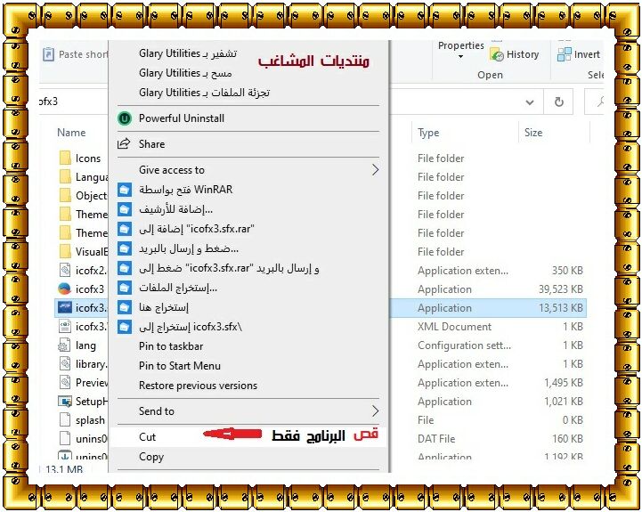Choose Cut from the context menu
The image size is (642, 512).
[x=148, y=437]
